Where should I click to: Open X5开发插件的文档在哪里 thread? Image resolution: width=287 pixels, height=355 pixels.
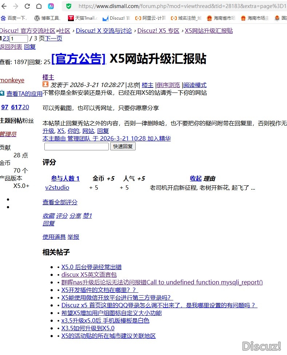click(x=100, y=290)
